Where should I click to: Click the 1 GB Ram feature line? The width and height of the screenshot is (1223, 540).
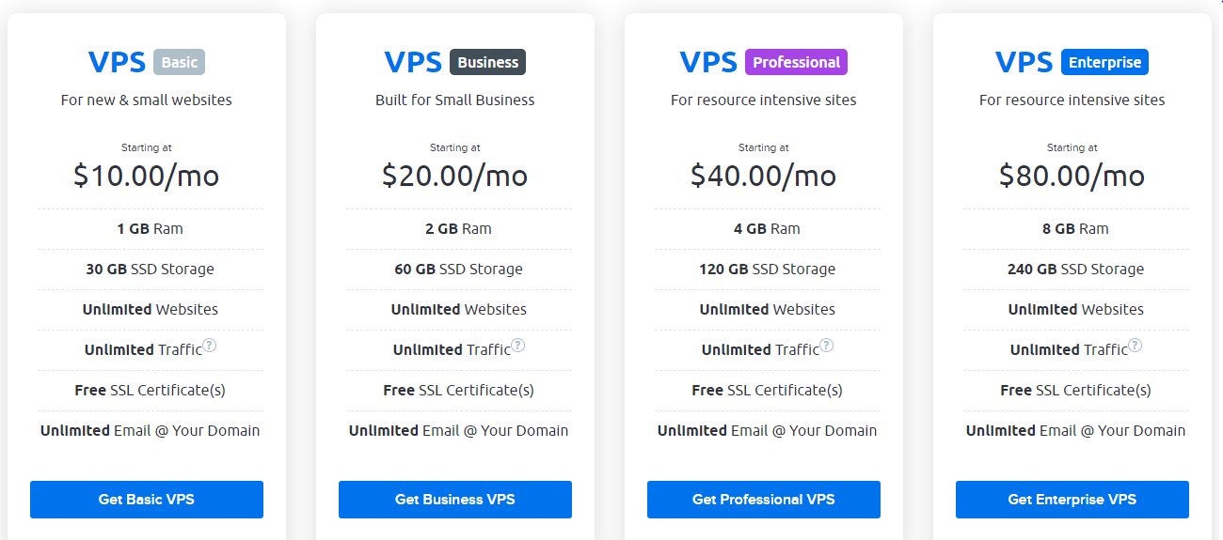coord(151,228)
